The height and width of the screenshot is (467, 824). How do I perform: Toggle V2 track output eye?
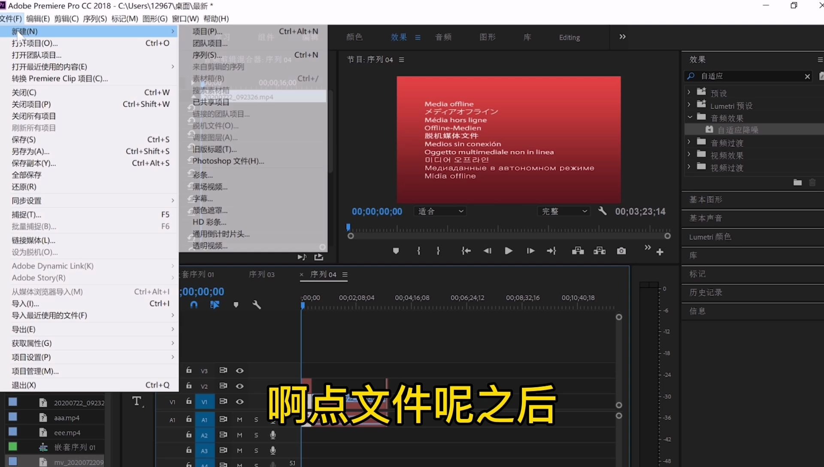239,386
